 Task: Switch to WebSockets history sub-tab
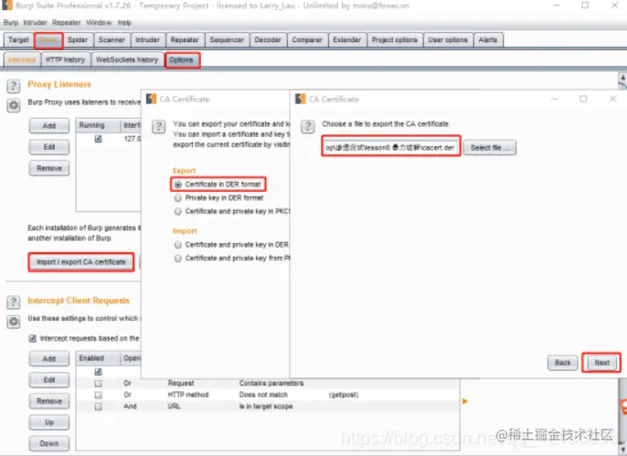[x=127, y=60]
